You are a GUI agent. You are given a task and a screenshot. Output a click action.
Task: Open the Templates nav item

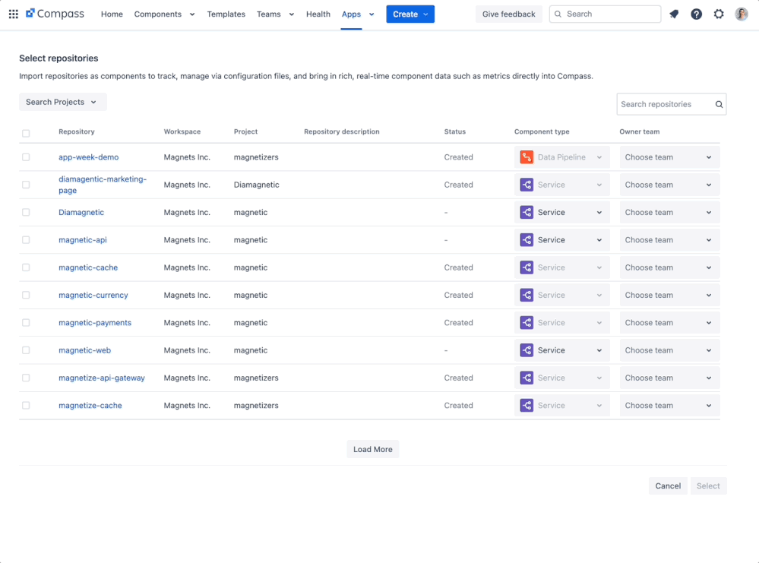coord(226,14)
